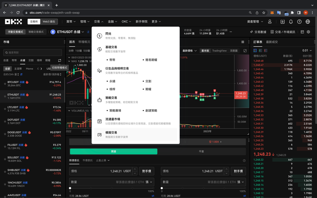Screen dimensions: 317x198
Task: Open the language globe icon
Action: pyautogui.click(x=307, y=22)
